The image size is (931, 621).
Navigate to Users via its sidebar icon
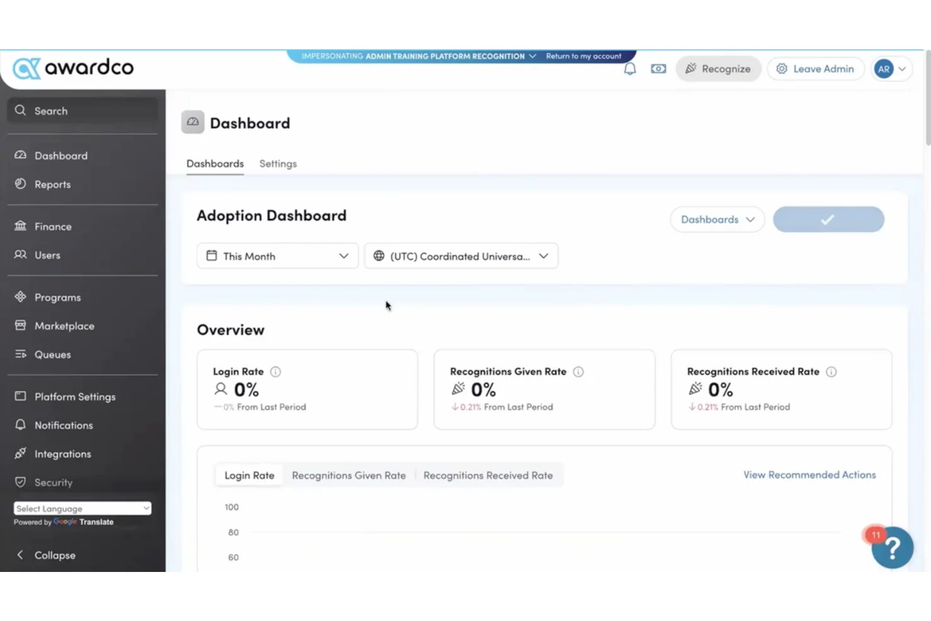point(21,255)
